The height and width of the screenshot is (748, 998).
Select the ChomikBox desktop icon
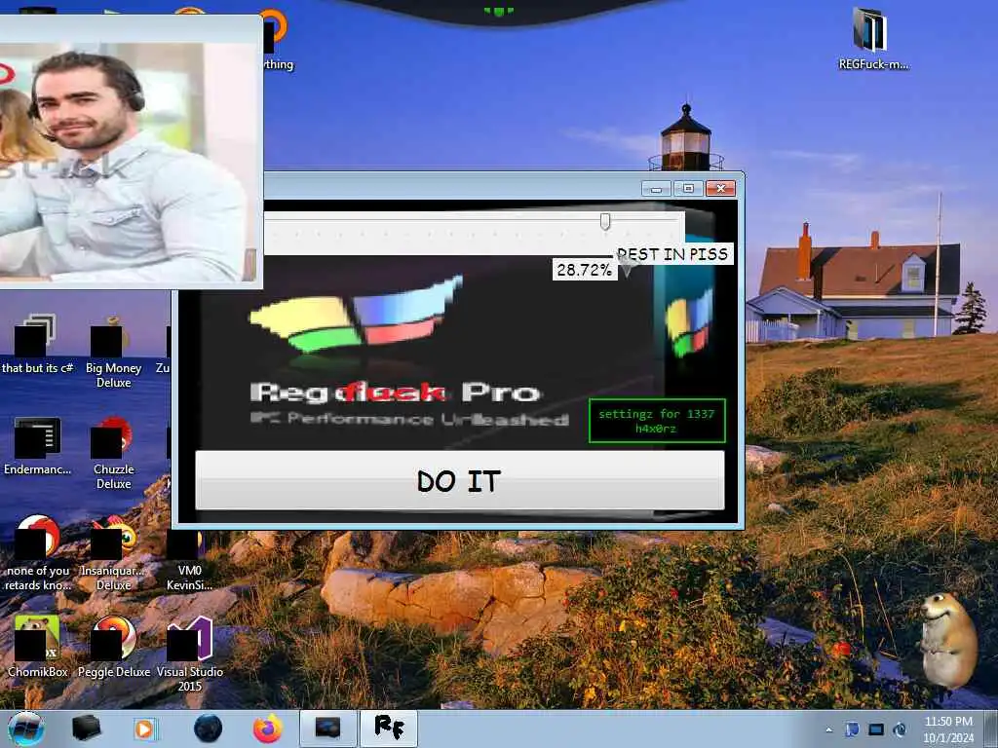[37, 647]
